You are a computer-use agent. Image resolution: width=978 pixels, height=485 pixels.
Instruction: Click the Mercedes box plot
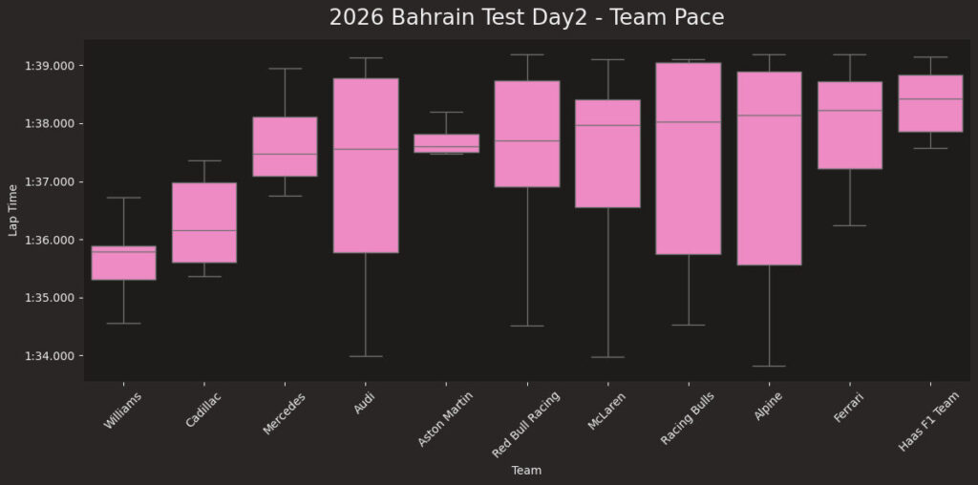(285, 146)
